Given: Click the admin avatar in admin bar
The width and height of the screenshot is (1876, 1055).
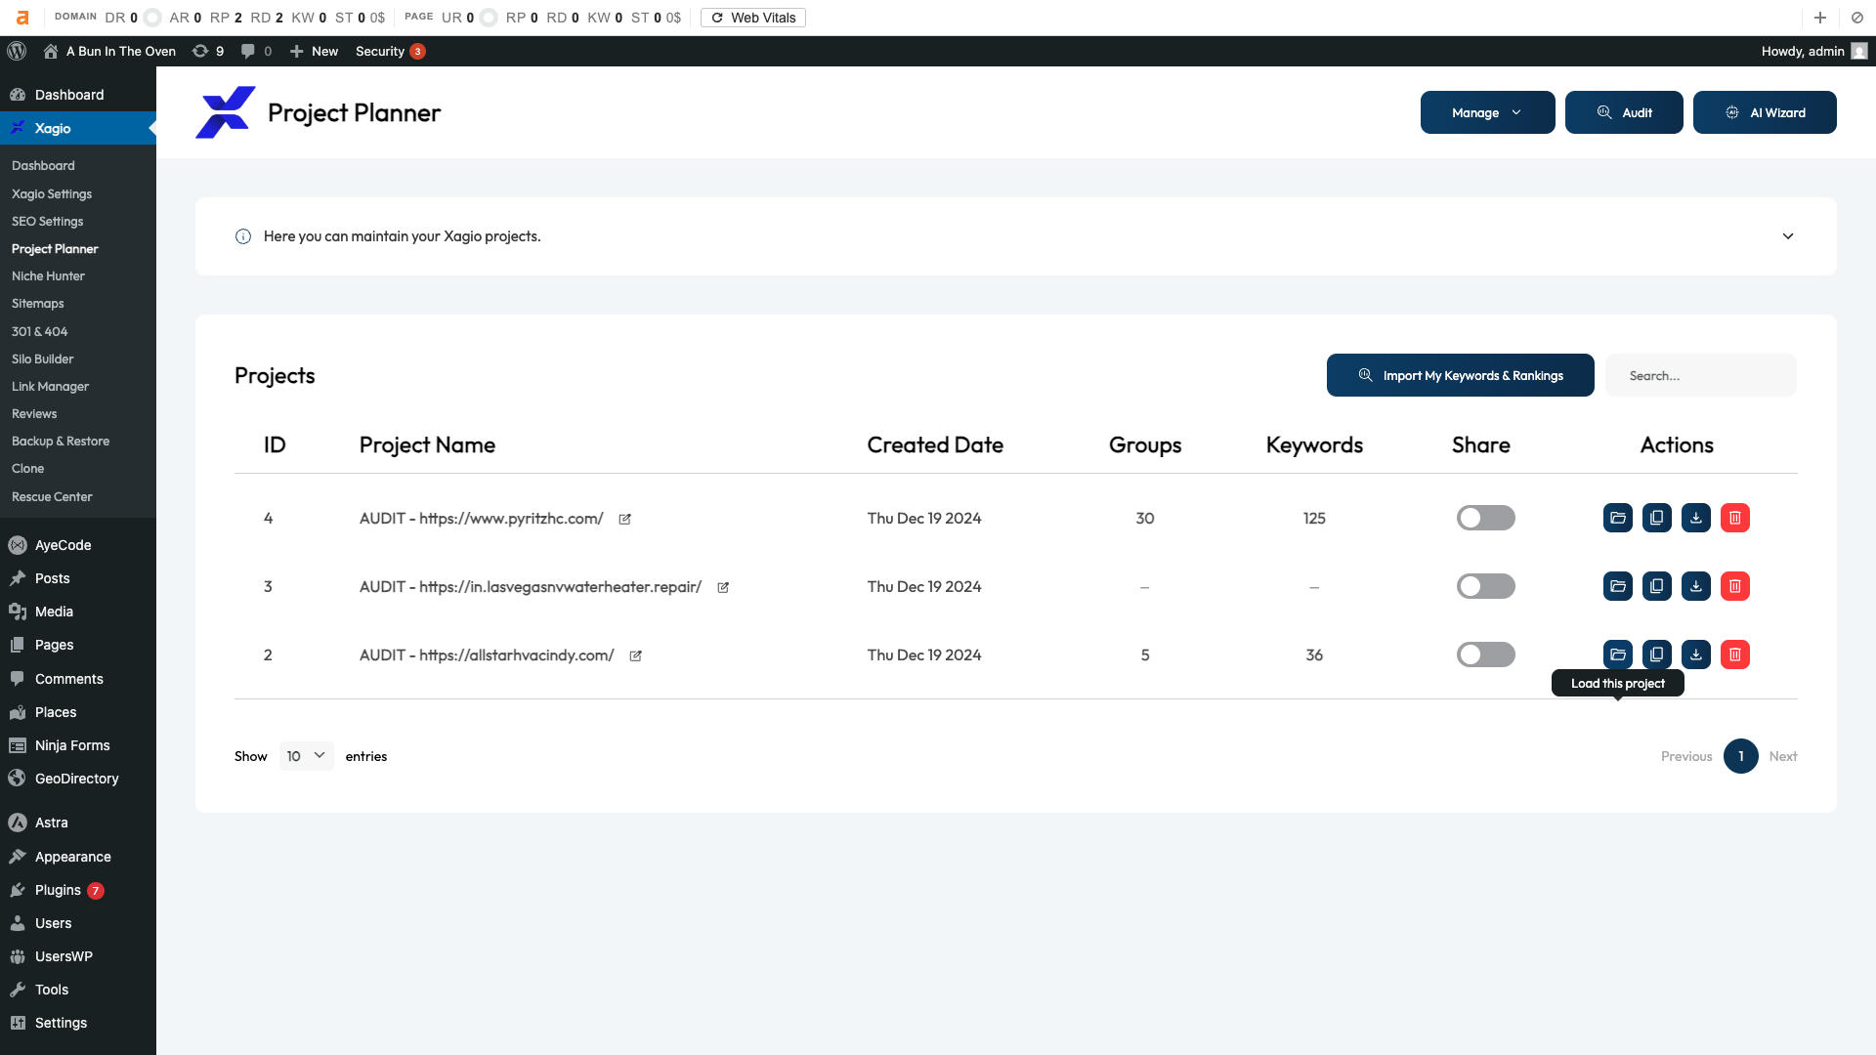Looking at the screenshot, I should [x=1859, y=51].
